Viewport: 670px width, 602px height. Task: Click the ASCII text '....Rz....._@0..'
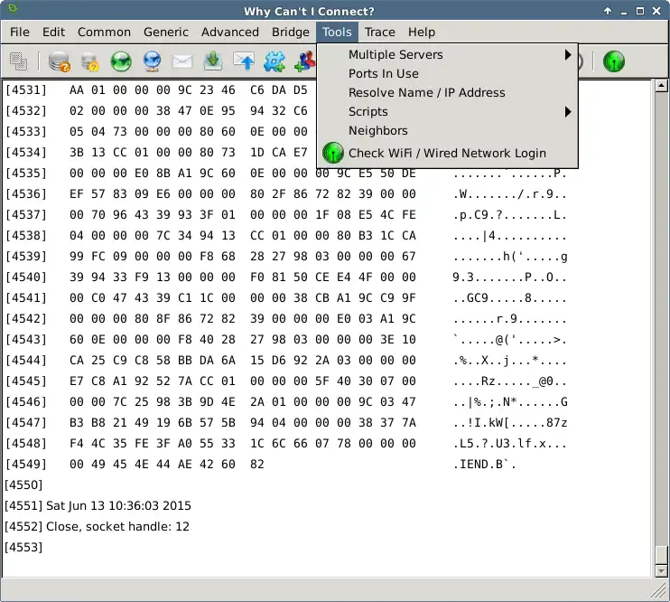[x=510, y=381]
